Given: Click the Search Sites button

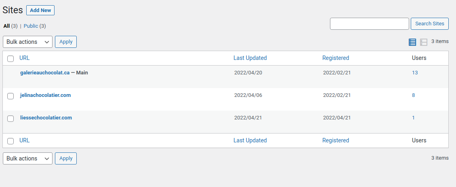Looking at the screenshot, I should (x=429, y=23).
